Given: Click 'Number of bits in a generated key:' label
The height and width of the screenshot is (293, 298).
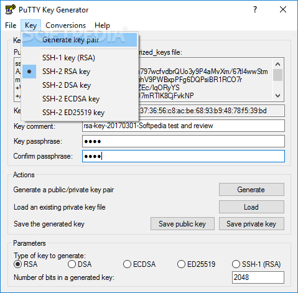Looking at the screenshot, I should click(x=64, y=277).
